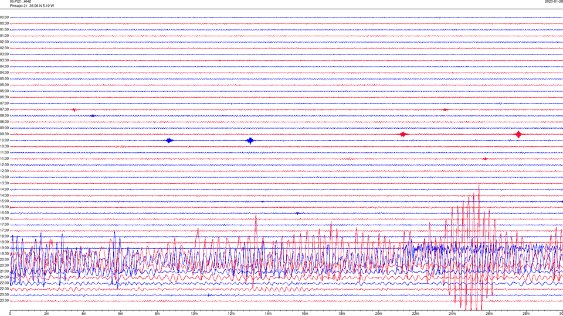
Task: Click the "04:00" trace time label
Action: pos(4,67)
